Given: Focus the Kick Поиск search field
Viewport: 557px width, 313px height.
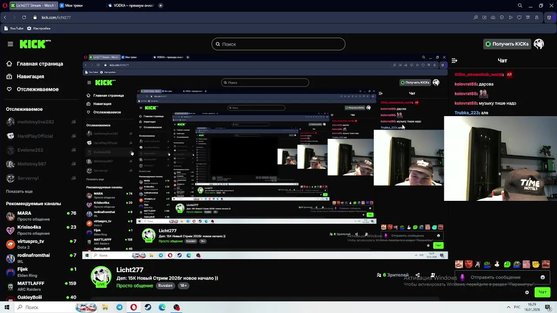Looking at the screenshot, I should pos(278,44).
